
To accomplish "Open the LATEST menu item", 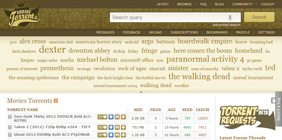I will tap(163, 4).
